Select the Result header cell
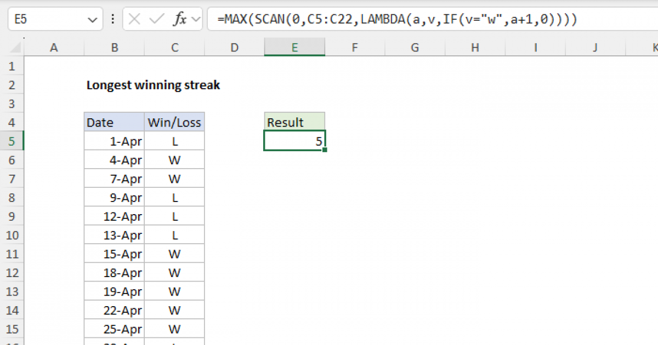Viewport: 658px width, 345px height. pos(294,122)
